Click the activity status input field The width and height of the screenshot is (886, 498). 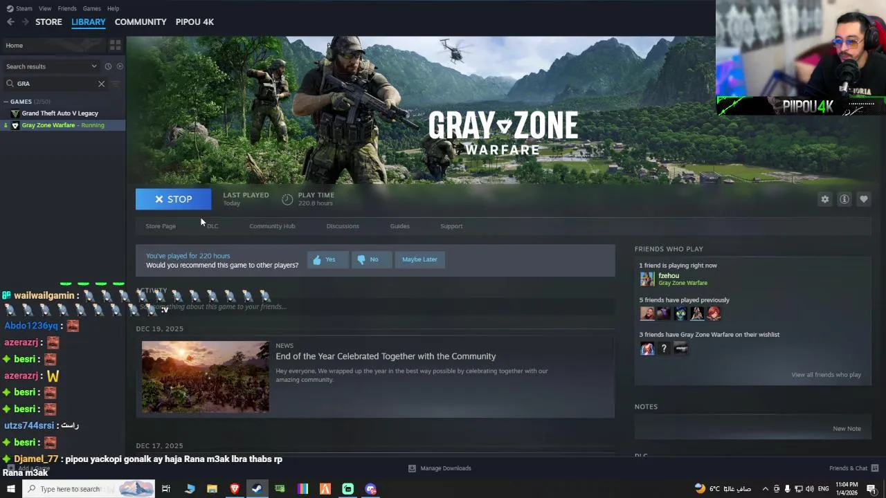(x=375, y=306)
